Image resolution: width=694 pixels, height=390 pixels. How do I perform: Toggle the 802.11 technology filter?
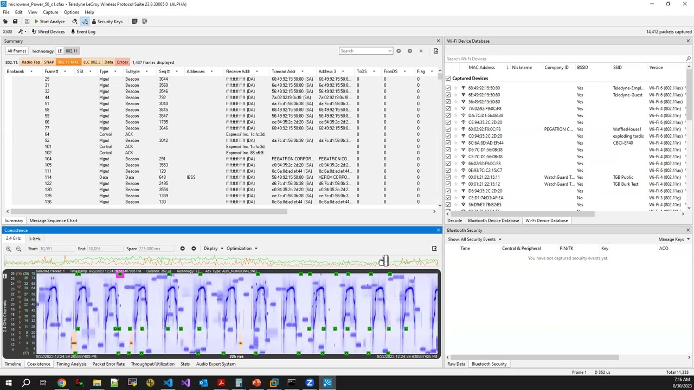(x=72, y=51)
